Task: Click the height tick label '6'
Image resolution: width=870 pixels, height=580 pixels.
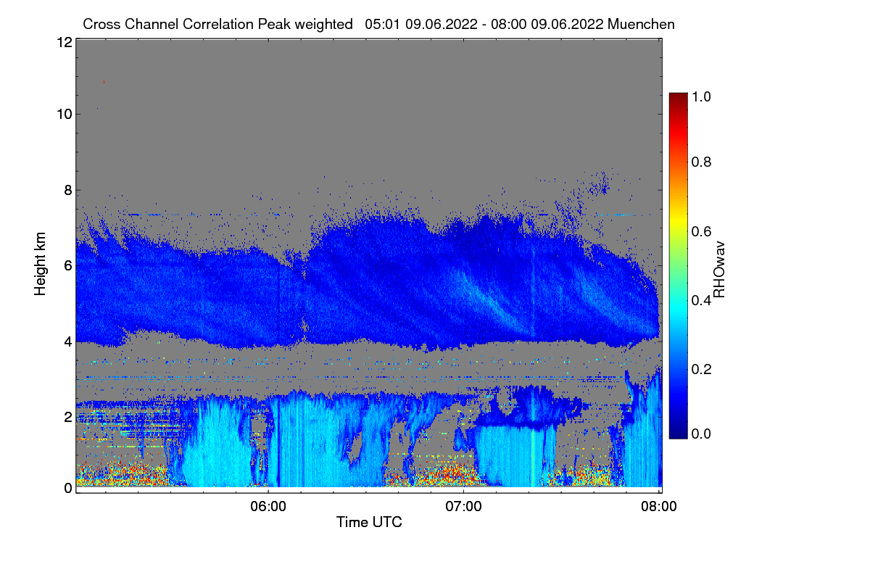Action: coord(67,265)
